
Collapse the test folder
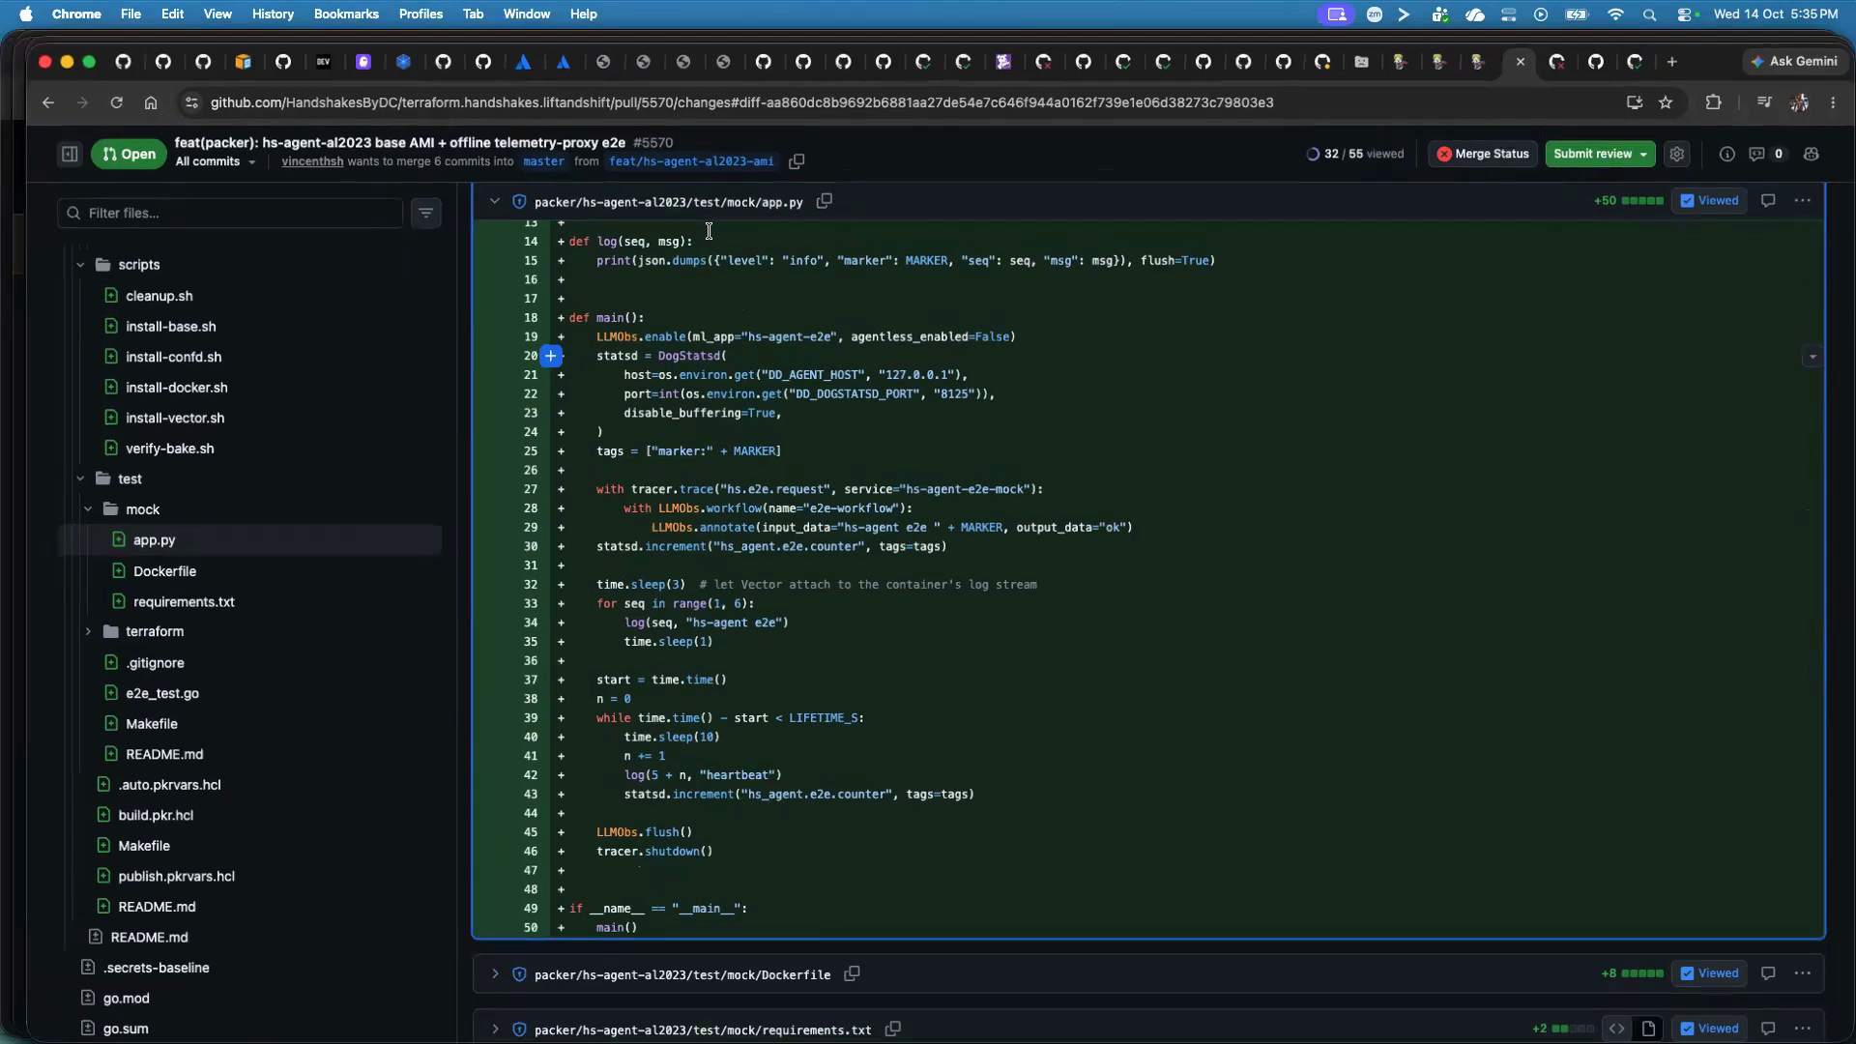(80, 478)
